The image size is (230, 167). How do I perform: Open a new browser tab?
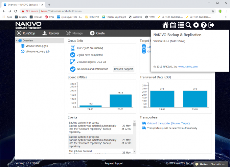(x=49, y=5)
